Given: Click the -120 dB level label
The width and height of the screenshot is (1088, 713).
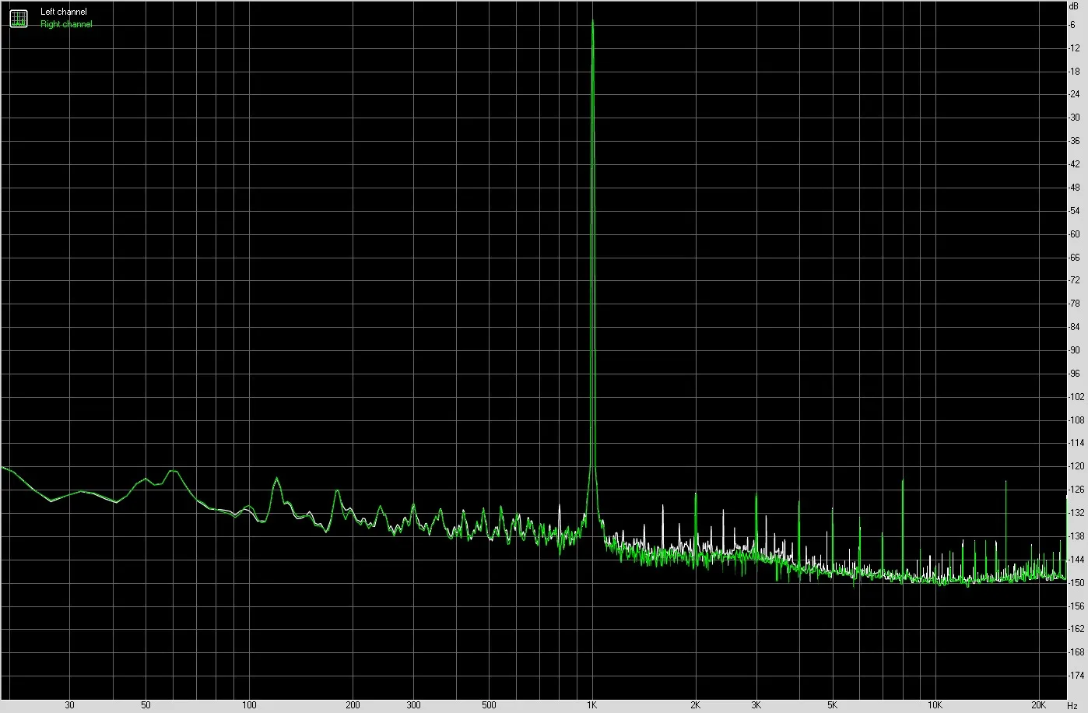Looking at the screenshot, I should tap(1076, 466).
